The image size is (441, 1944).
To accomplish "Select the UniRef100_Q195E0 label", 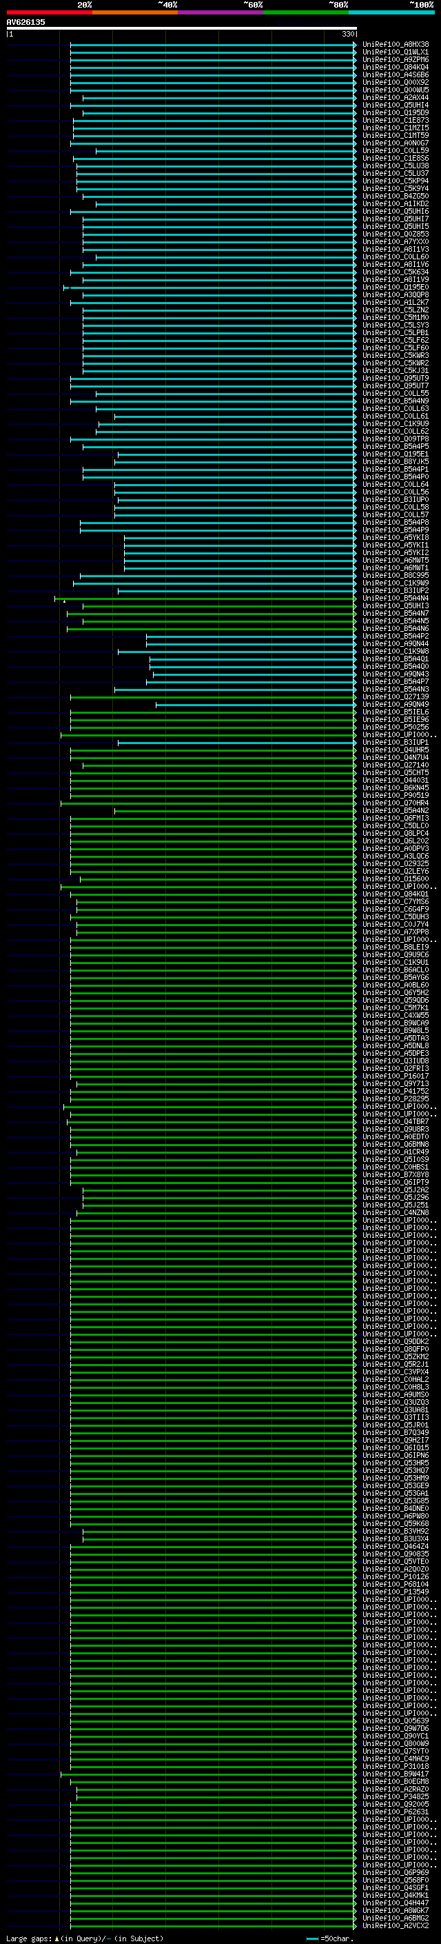I will (396, 288).
